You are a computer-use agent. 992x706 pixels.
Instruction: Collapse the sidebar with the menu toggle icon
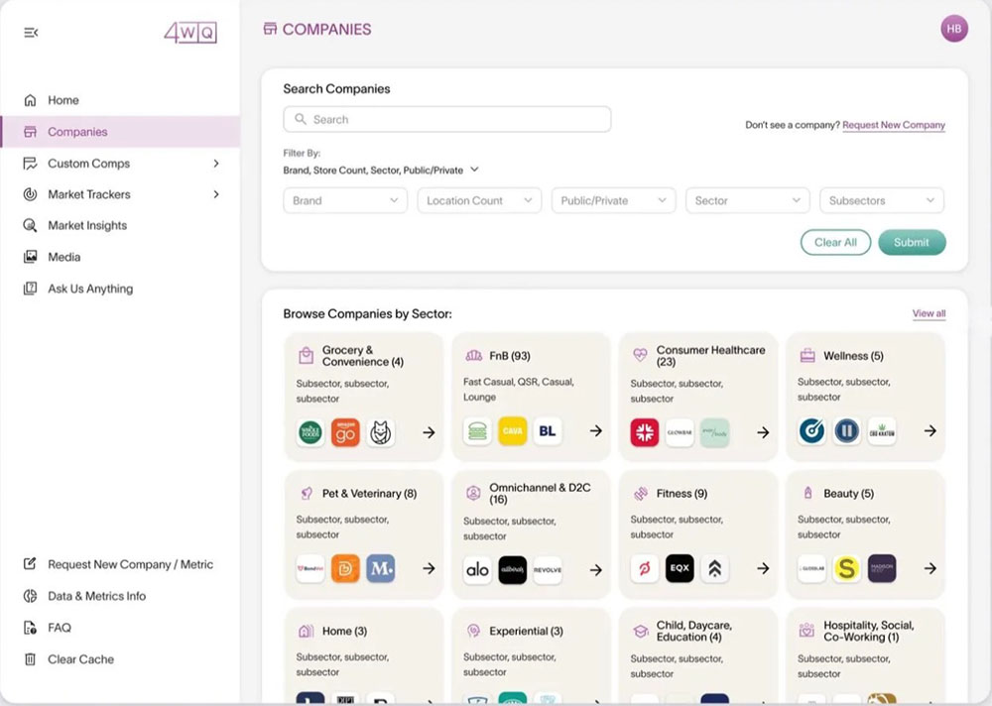coord(31,33)
